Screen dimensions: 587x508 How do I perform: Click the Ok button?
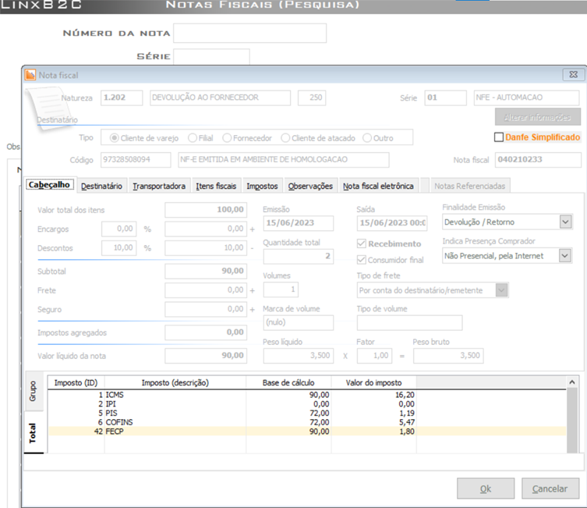pos(486,488)
